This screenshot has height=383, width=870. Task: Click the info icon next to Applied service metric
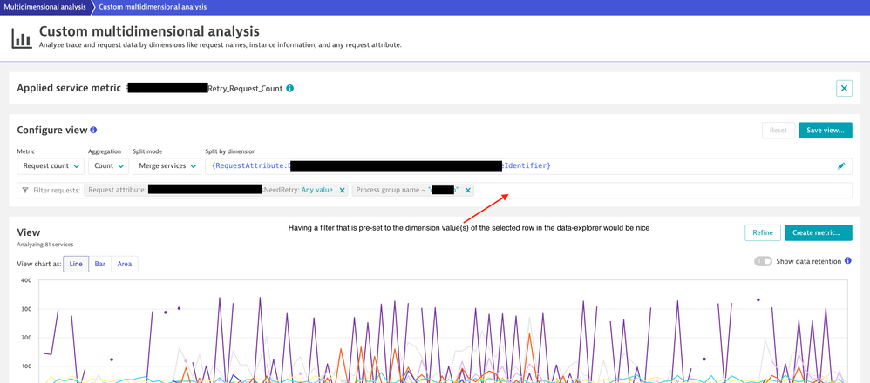point(290,88)
